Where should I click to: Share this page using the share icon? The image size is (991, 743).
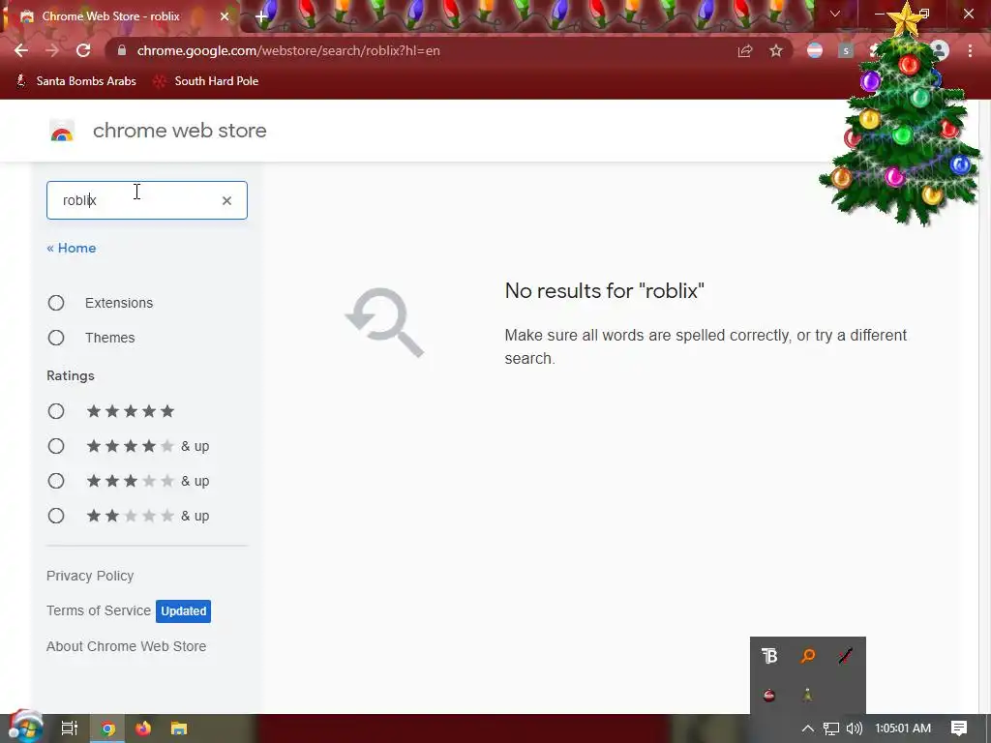(745, 51)
